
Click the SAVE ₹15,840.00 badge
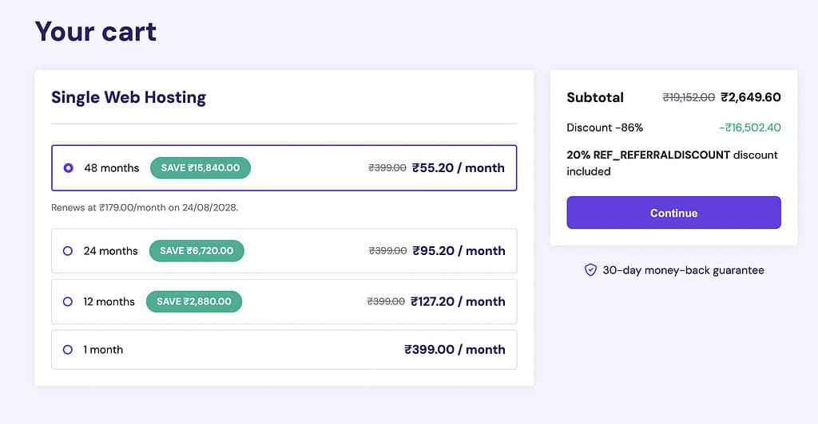click(x=201, y=168)
